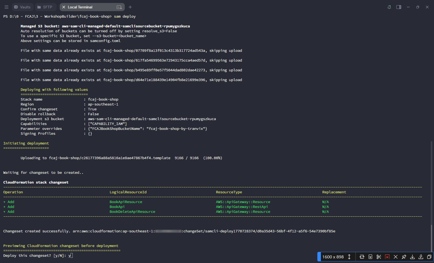Image resolution: width=434 pixels, height=263 pixels.
Task: Click the 'Initiating deployment' heading
Action: [x=26, y=143]
